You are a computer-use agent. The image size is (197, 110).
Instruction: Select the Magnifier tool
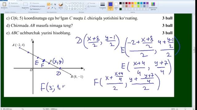[55, 8]
